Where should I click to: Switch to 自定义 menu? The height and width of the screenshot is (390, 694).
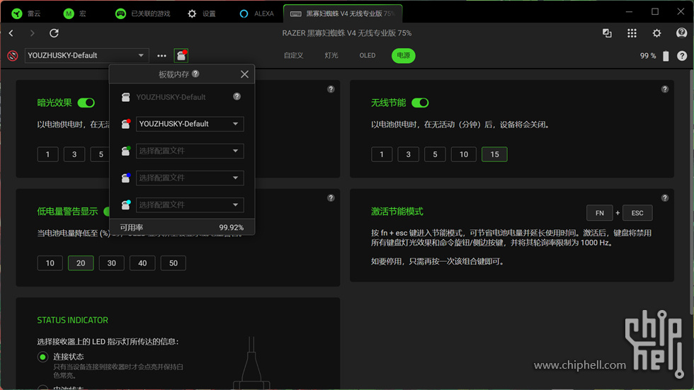point(293,56)
